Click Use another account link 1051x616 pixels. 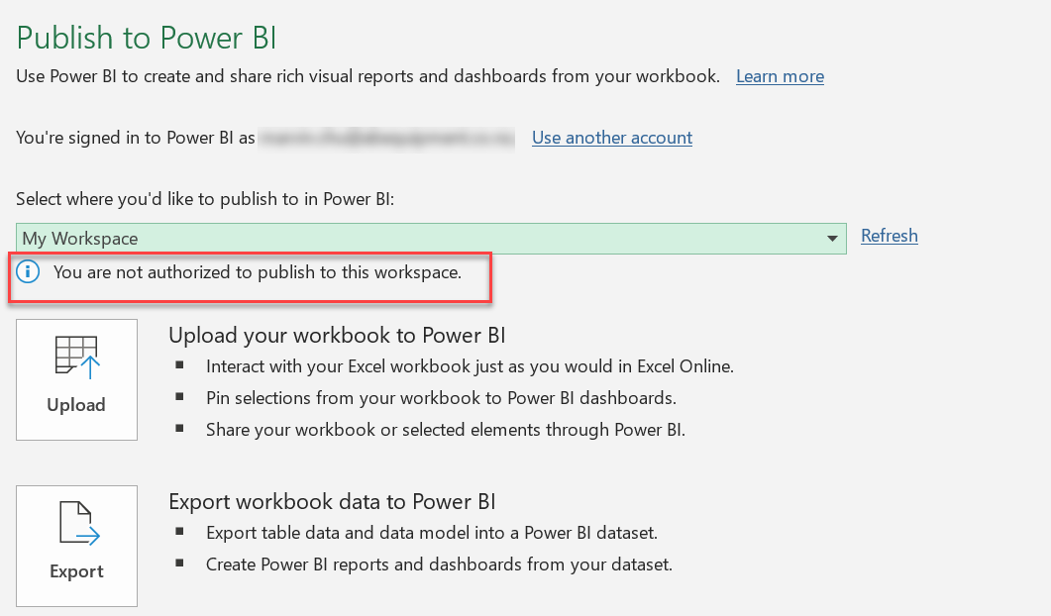click(612, 138)
